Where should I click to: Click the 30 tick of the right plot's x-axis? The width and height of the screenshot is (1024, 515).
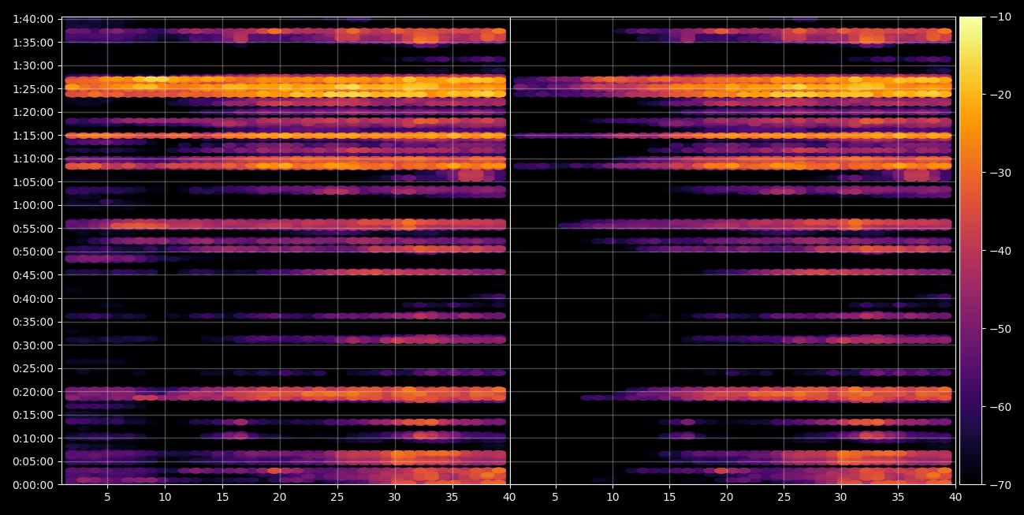840,498
